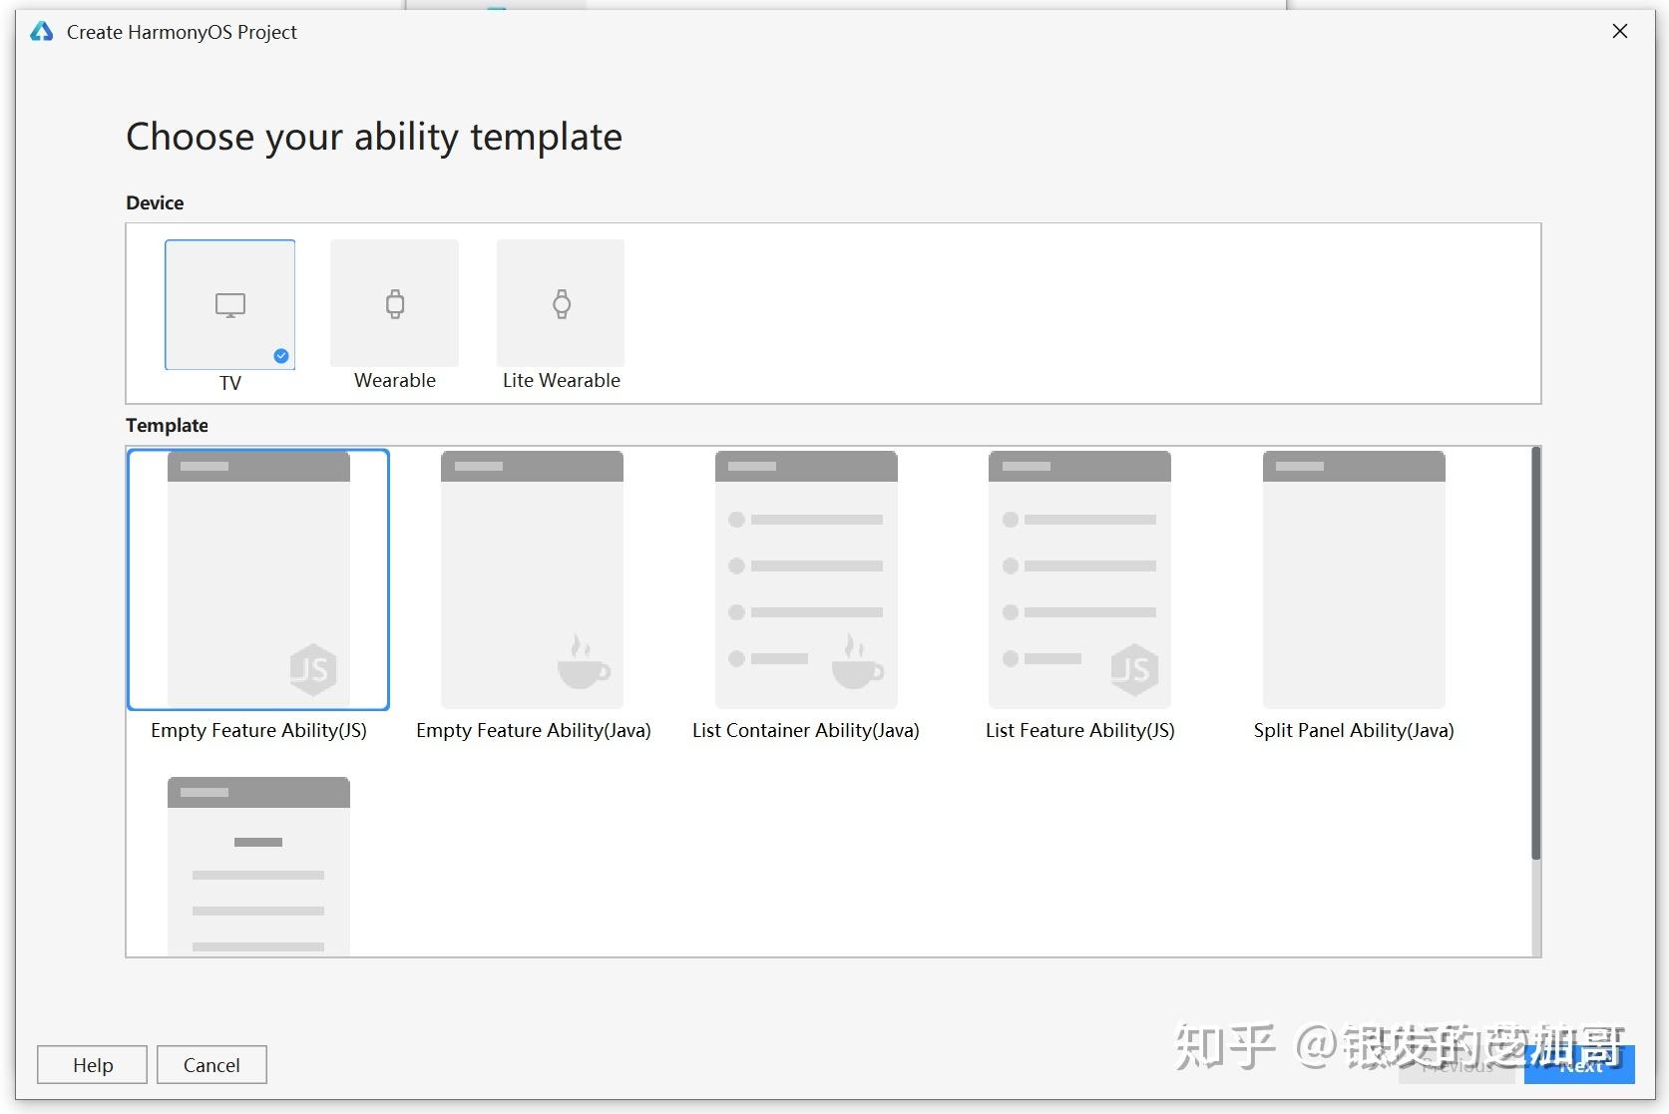Click the 'Wearable' label text
Image resolution: width=1669 pixels, height=1114 pixels.
395,380
